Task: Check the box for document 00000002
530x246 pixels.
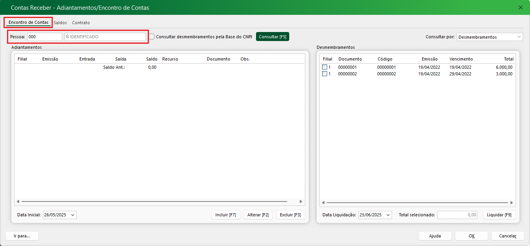Action: pos(324,74)
